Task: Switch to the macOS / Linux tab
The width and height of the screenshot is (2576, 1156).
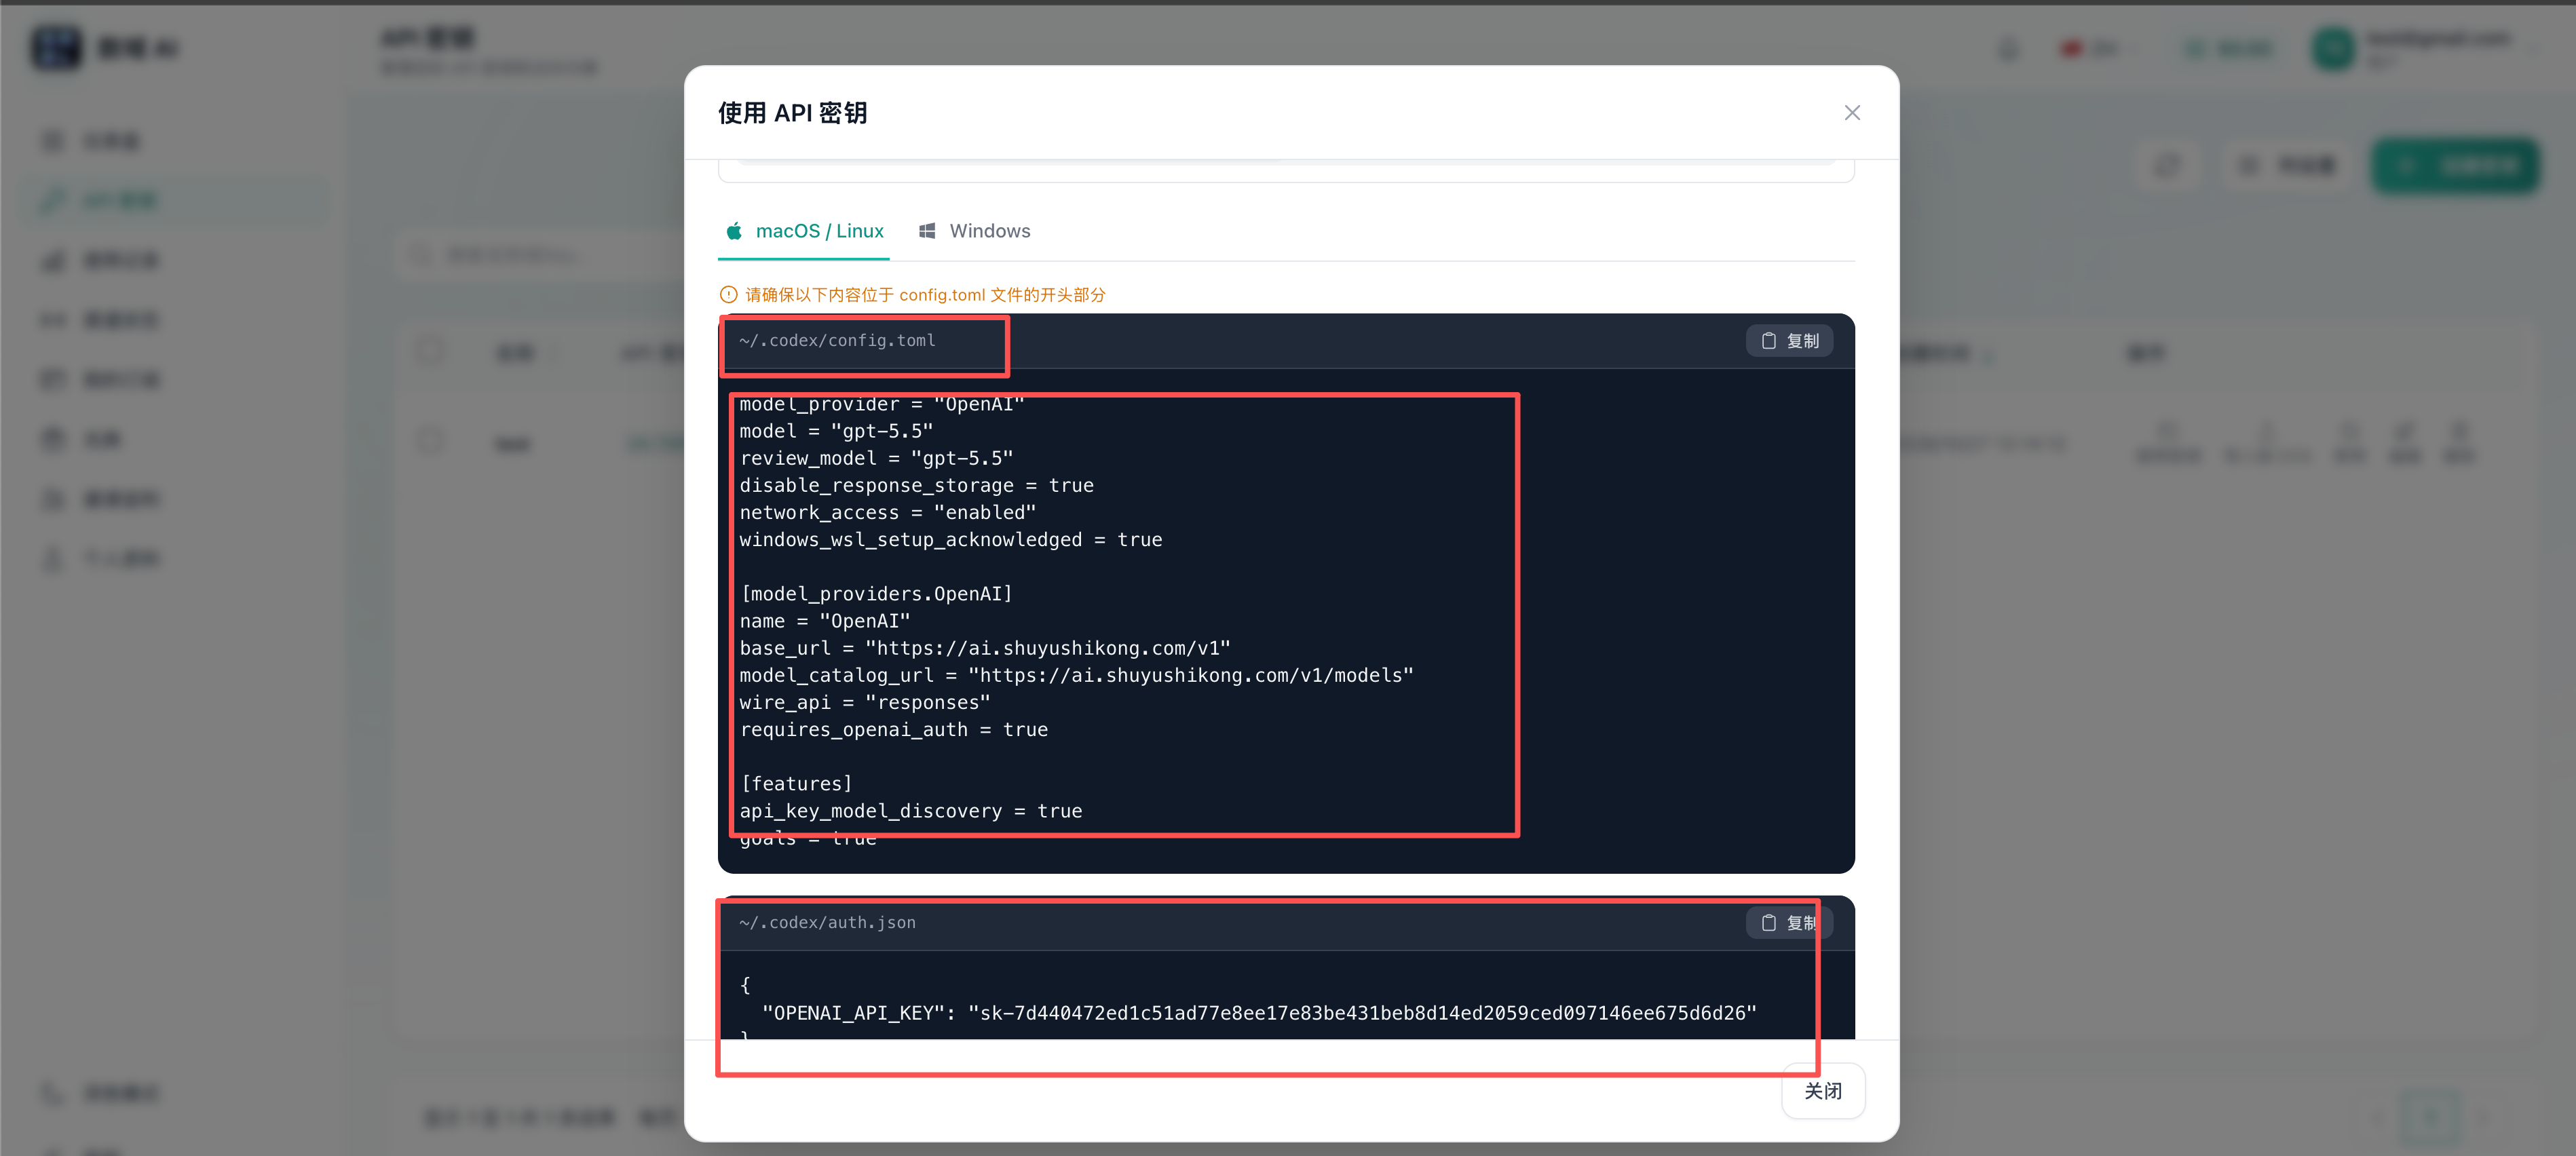Action: tap(804, 231)
